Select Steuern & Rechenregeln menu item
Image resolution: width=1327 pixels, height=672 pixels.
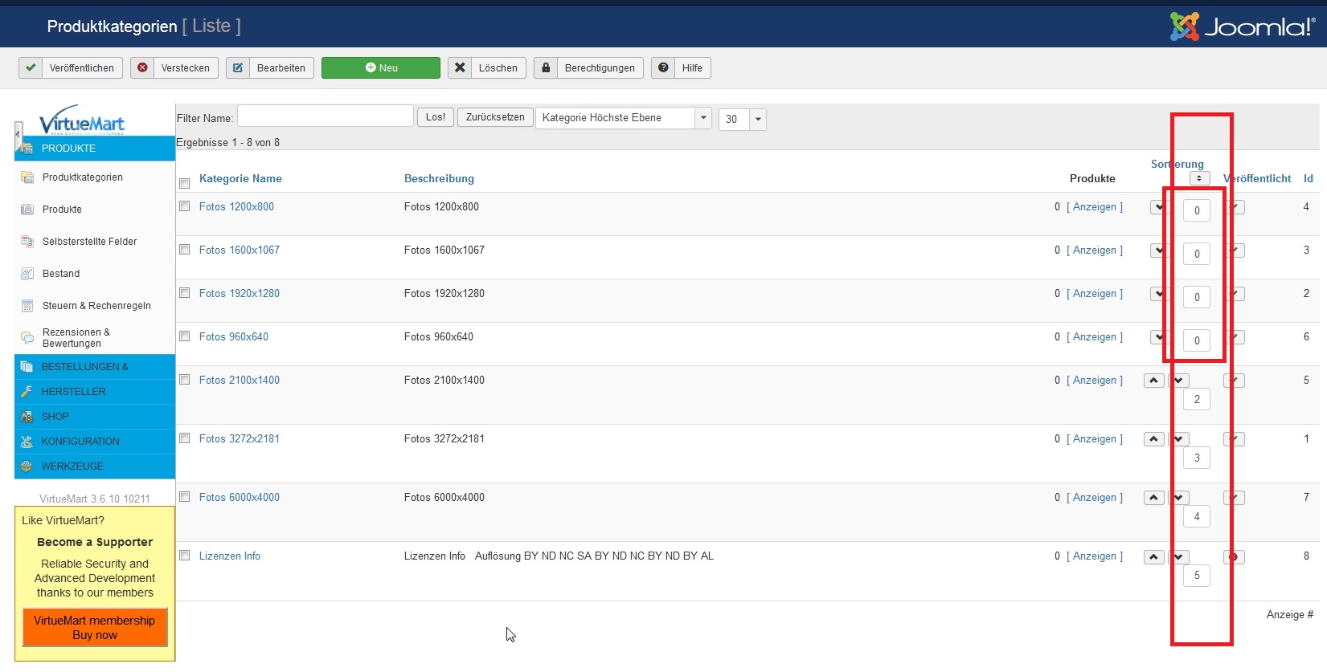[x=96, y=306]
